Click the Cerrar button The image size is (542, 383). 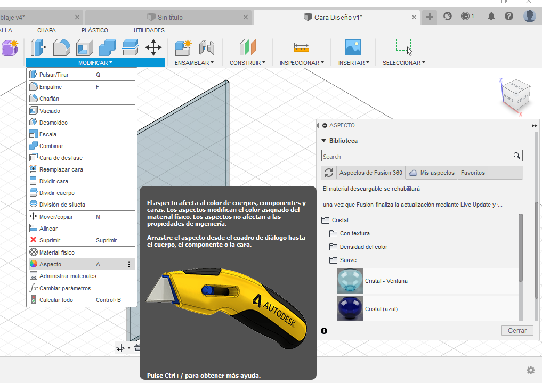517,330
